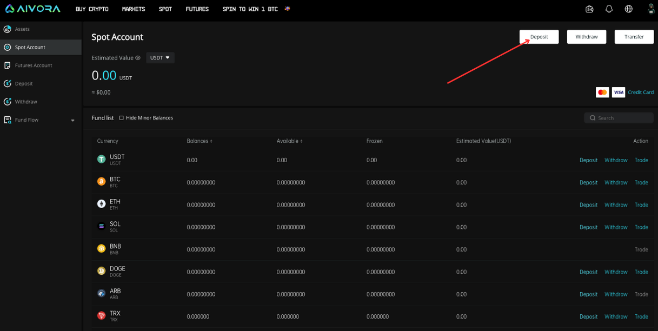Click the white Deposit button
658x331 pixels.
pyautogui.click(x=539, y=37)
